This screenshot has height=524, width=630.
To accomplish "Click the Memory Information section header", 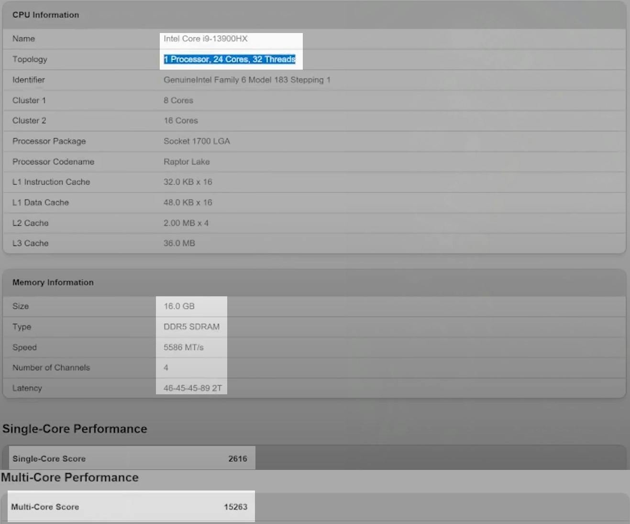I will point(53,282).
